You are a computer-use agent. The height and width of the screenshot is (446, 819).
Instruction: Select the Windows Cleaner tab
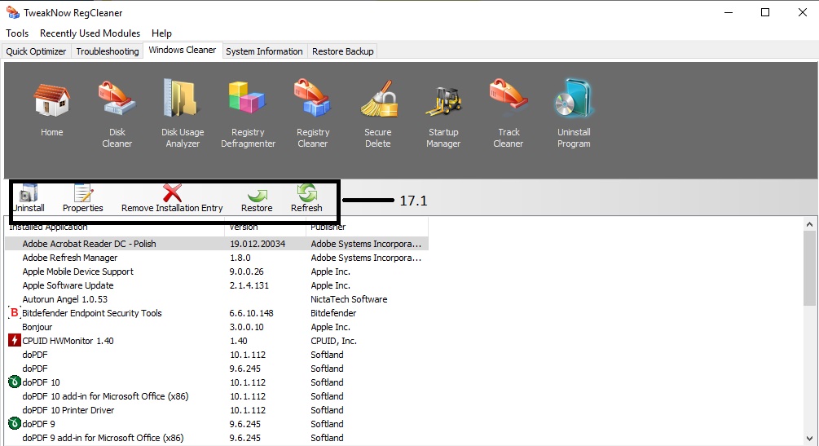coord(183,51)
